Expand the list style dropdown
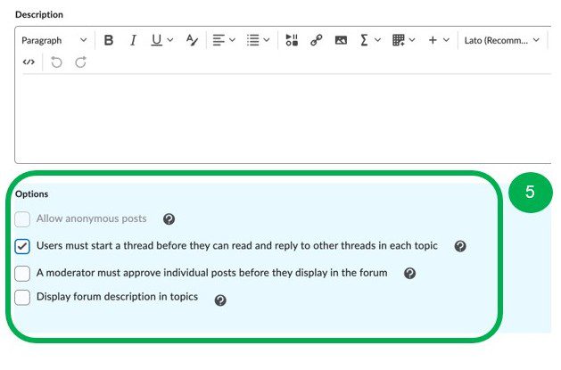Viewport: 561px width, 370px height. 258,40
